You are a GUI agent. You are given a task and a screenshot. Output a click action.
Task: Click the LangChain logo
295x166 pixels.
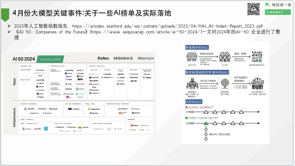pos(74,109)
